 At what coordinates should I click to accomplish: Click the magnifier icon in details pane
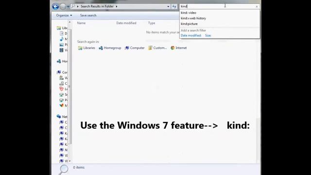pos(64,170)
